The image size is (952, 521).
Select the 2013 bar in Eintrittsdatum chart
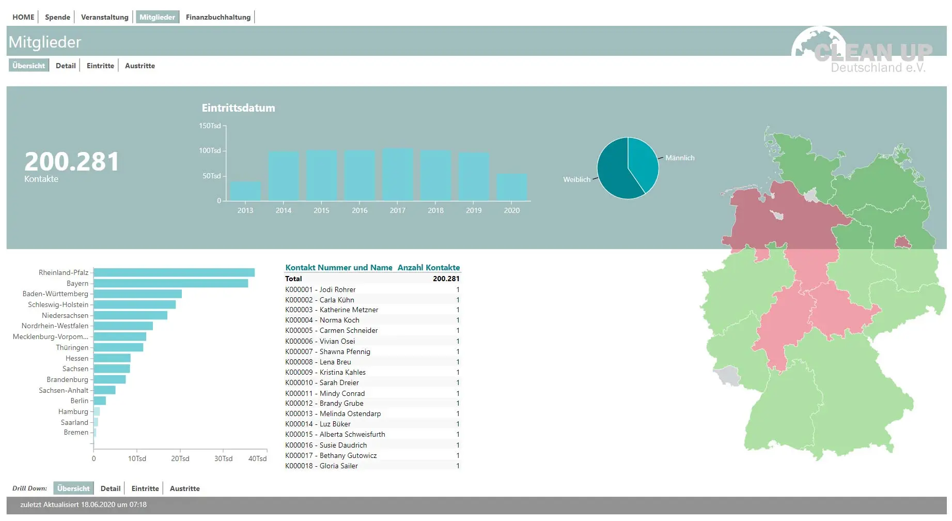point(245,191)
